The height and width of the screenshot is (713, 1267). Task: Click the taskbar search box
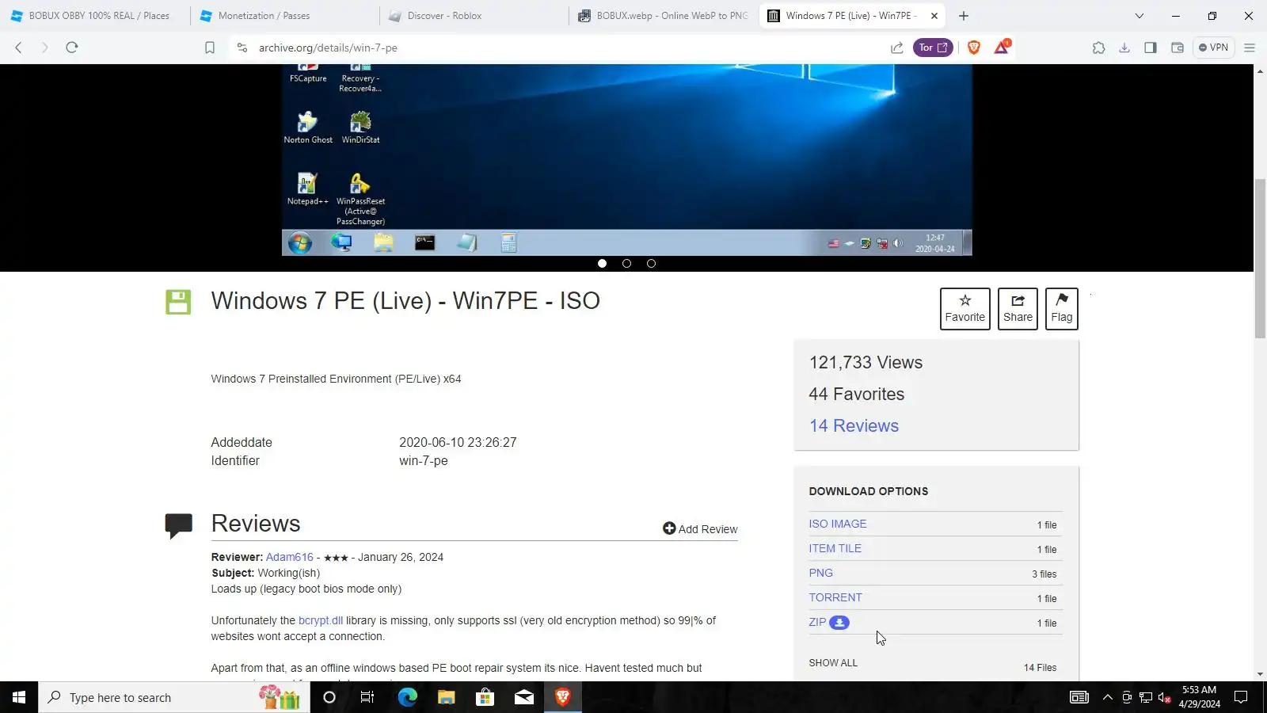point(174,697)
